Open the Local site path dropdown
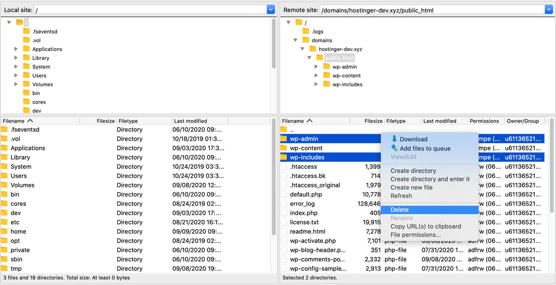 pos(271,10)
